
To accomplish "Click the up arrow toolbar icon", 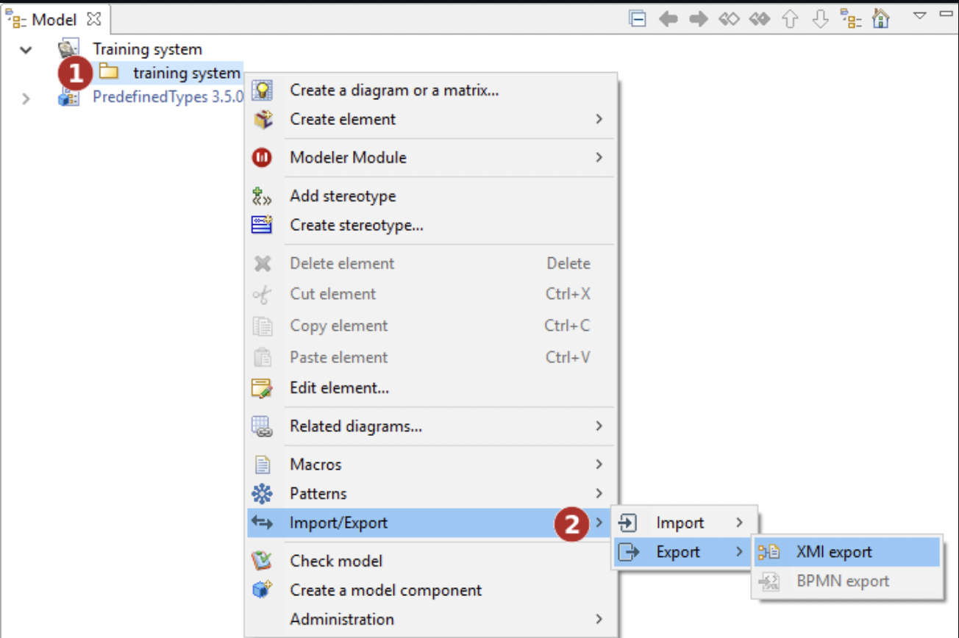I will [x=791, y=19].
